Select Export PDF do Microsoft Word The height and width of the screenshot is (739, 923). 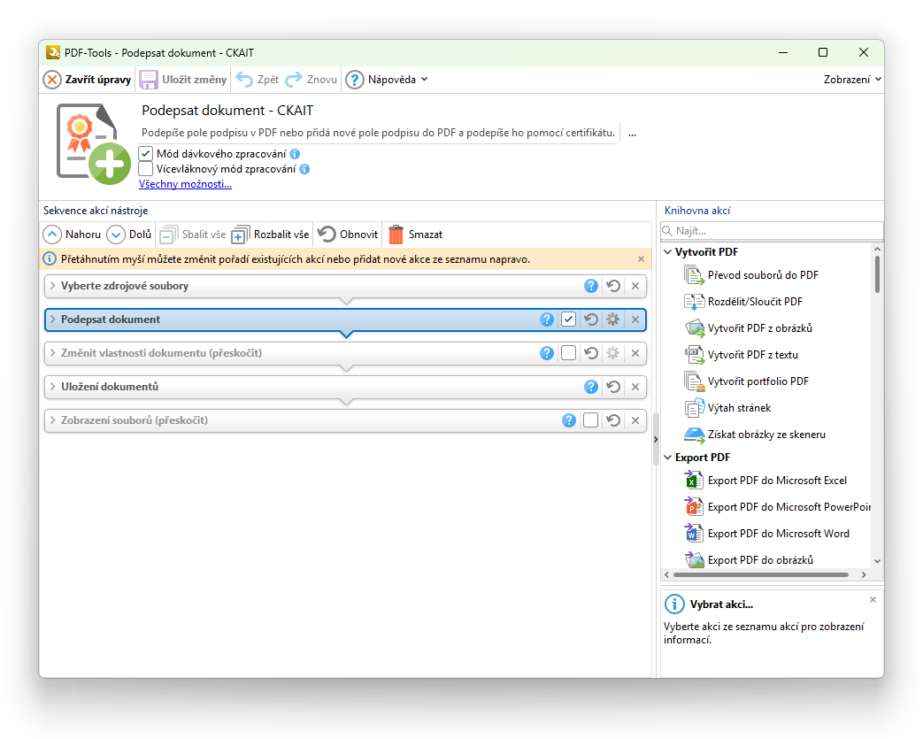(x=767, y=534)
